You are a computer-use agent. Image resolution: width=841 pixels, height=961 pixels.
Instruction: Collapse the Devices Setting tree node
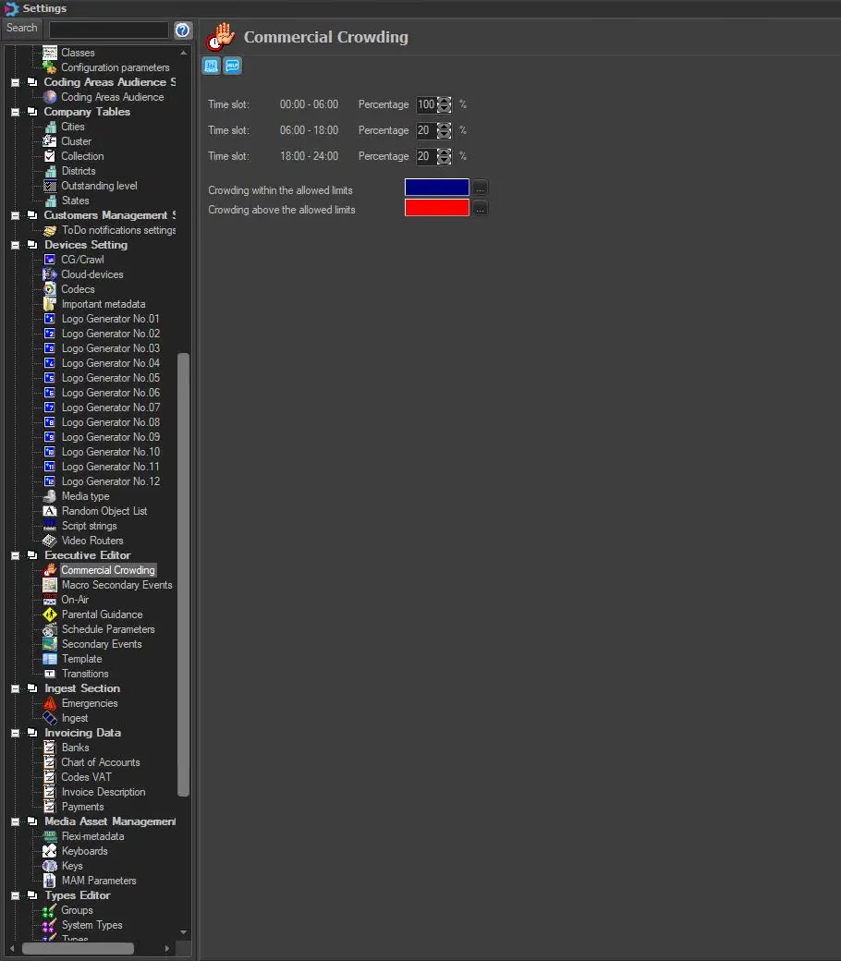click(x=16, y=245)
